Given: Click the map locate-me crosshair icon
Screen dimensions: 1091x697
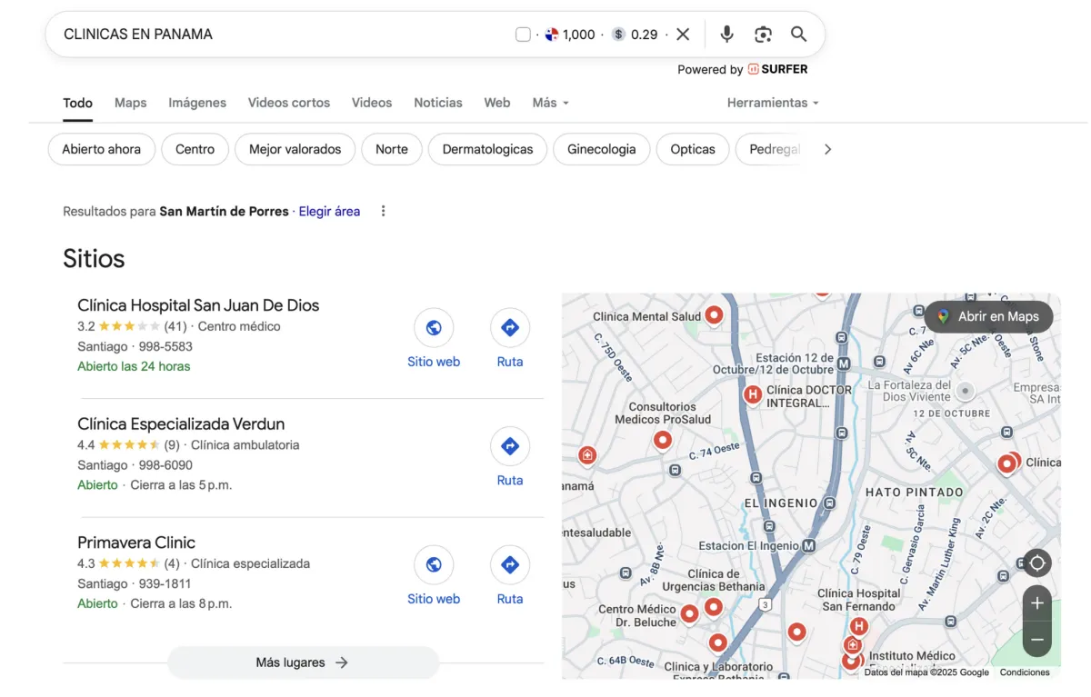Looking at the screenshot, I should 1037,563.
